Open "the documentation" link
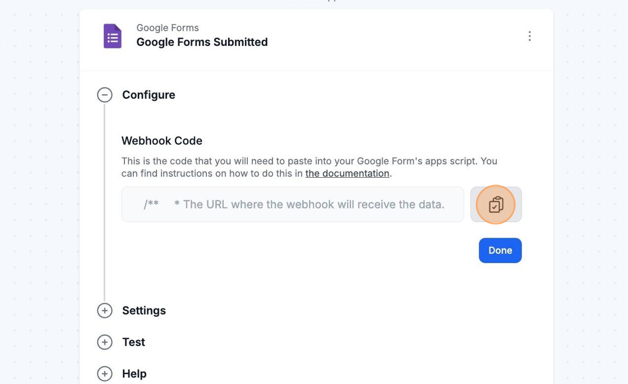This screenshot has height=384, width=628. 347,173
